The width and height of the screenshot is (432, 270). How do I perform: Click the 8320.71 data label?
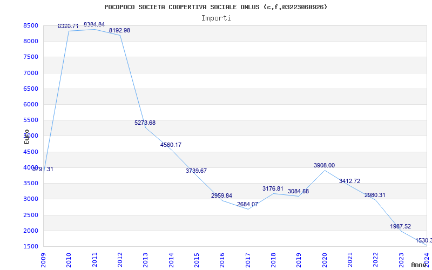pyautogui.click(x=68, y=26)
